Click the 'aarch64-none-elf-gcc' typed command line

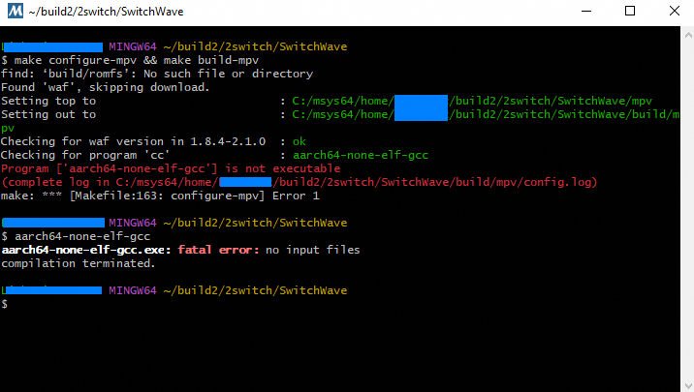coord(82,236)
